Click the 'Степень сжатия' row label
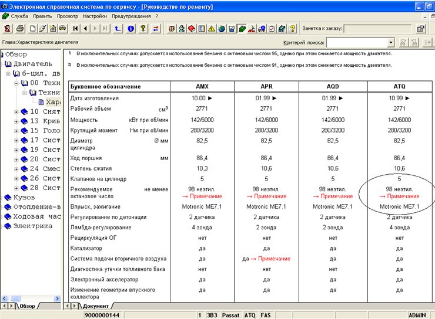The image size is (435, 319). pos(91,168)
